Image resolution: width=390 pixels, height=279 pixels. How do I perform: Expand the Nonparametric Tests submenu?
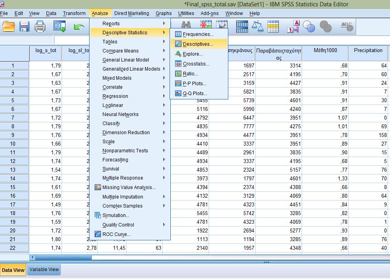(x=130, y=151)
